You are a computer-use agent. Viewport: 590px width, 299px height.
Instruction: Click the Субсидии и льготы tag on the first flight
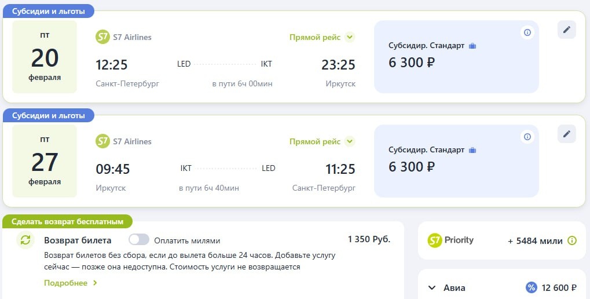49,12
